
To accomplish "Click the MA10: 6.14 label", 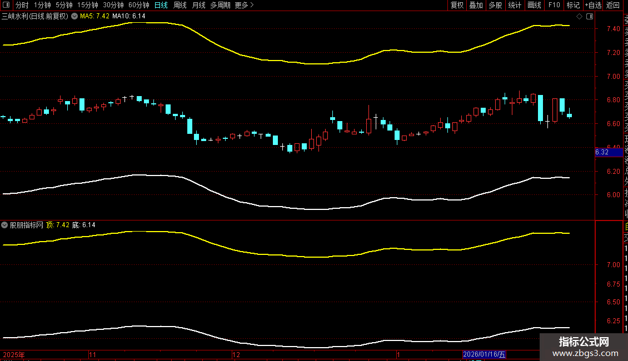I will [x=128, y=16].
